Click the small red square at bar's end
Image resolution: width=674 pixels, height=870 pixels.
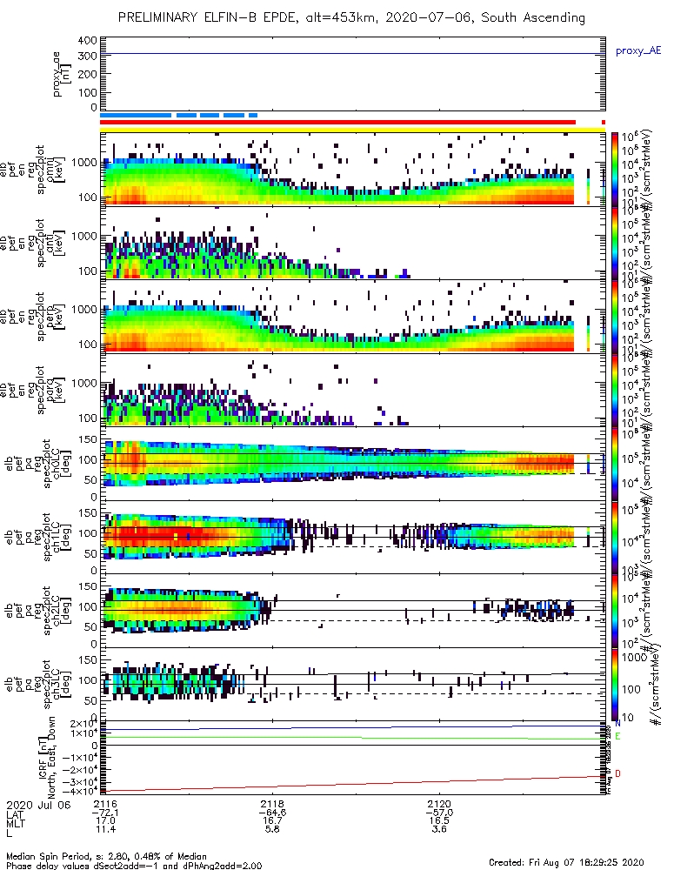click(x=603, y=122)
